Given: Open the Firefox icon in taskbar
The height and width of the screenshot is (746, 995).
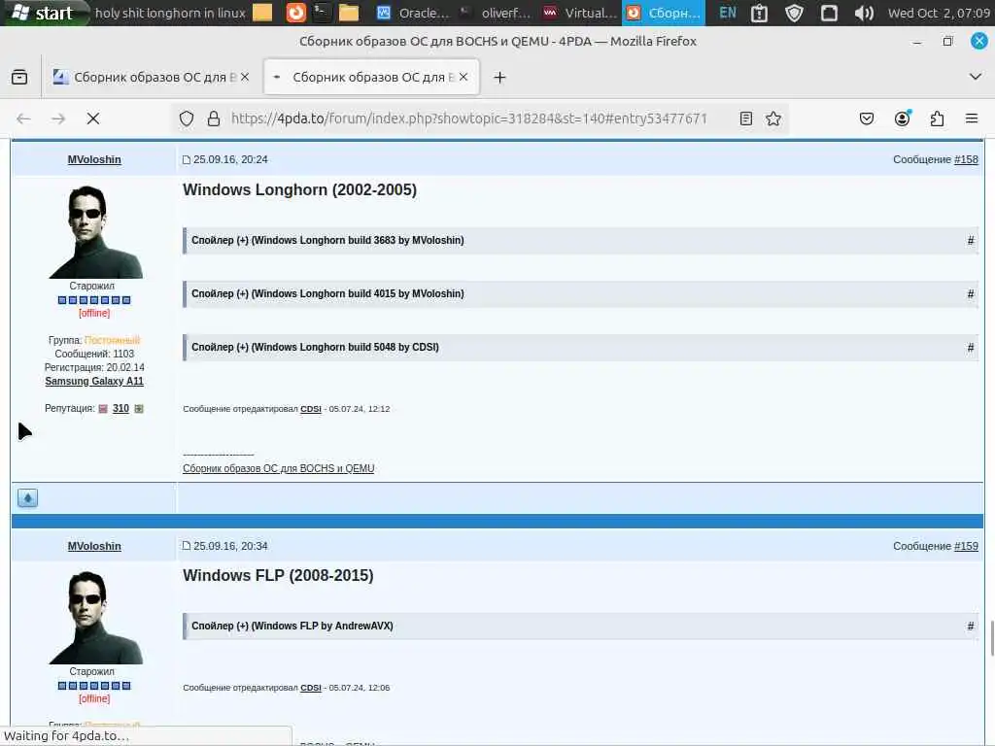Looking at the screenshot, I should click(x=295, y=13).
